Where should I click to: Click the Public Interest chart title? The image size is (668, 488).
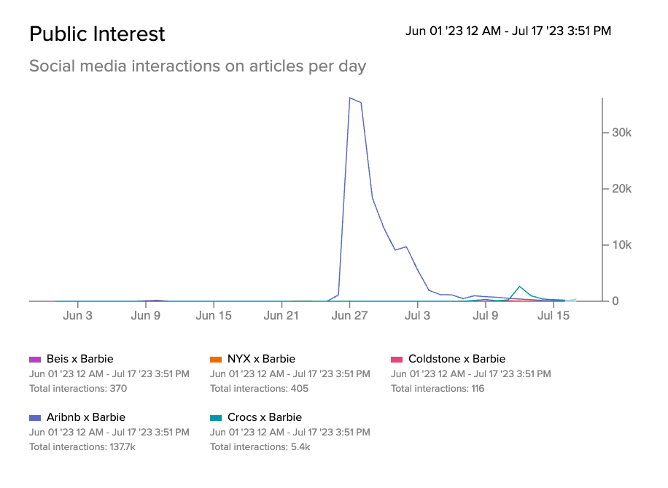(x=97, y=34)
